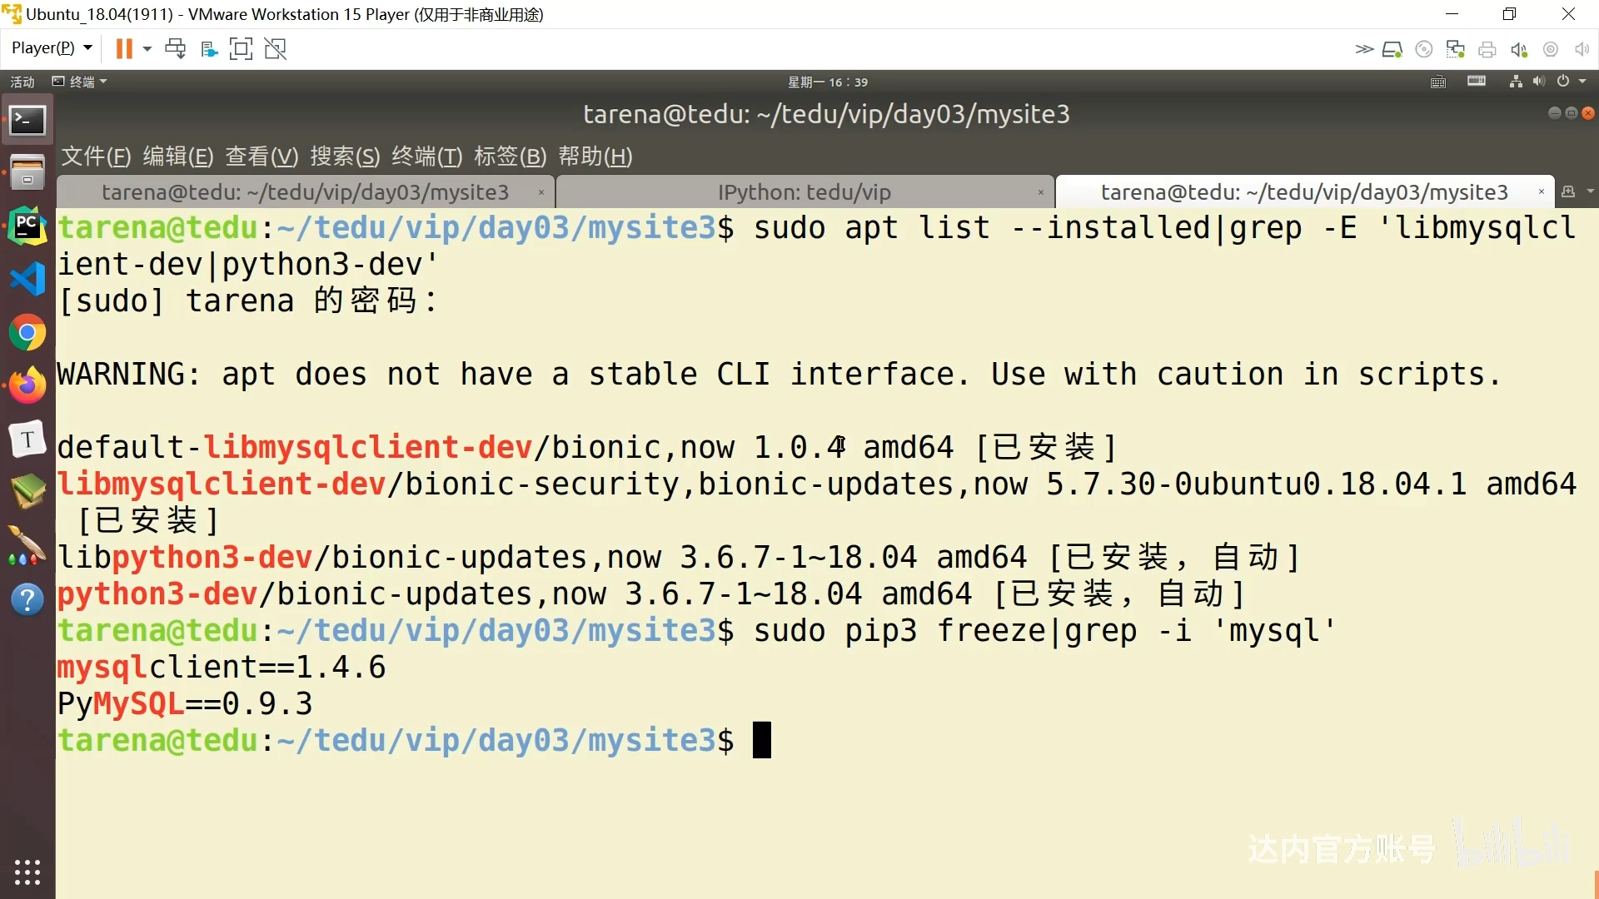Open the 查看(V) terminal menu
Screen dimensions: 1599x899
(262, 156)
